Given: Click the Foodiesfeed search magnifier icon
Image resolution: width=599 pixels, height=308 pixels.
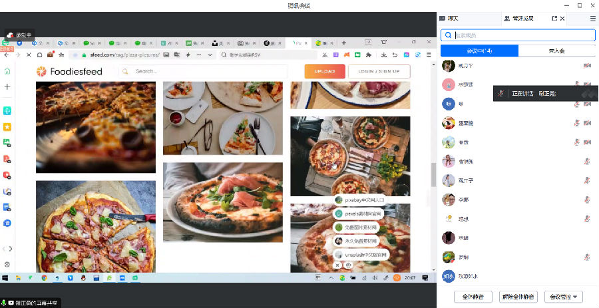Looking at the screenshot, I should point(126,71).
